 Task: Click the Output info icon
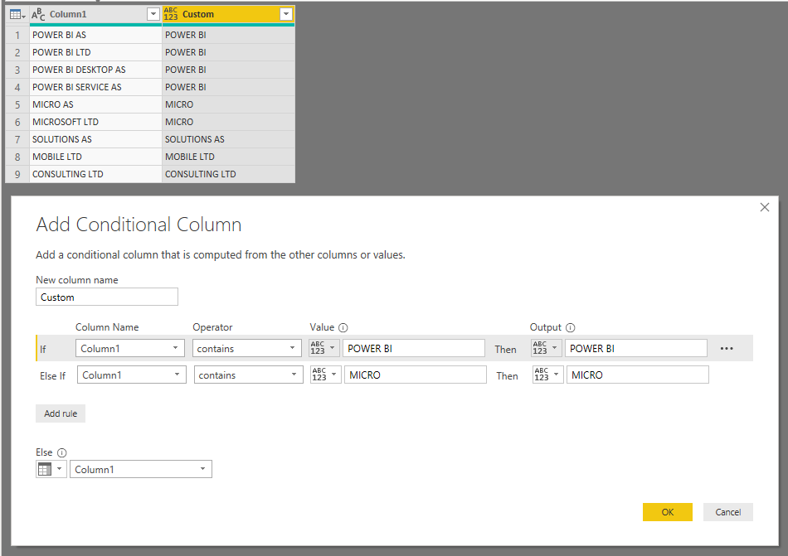[570, 327]
